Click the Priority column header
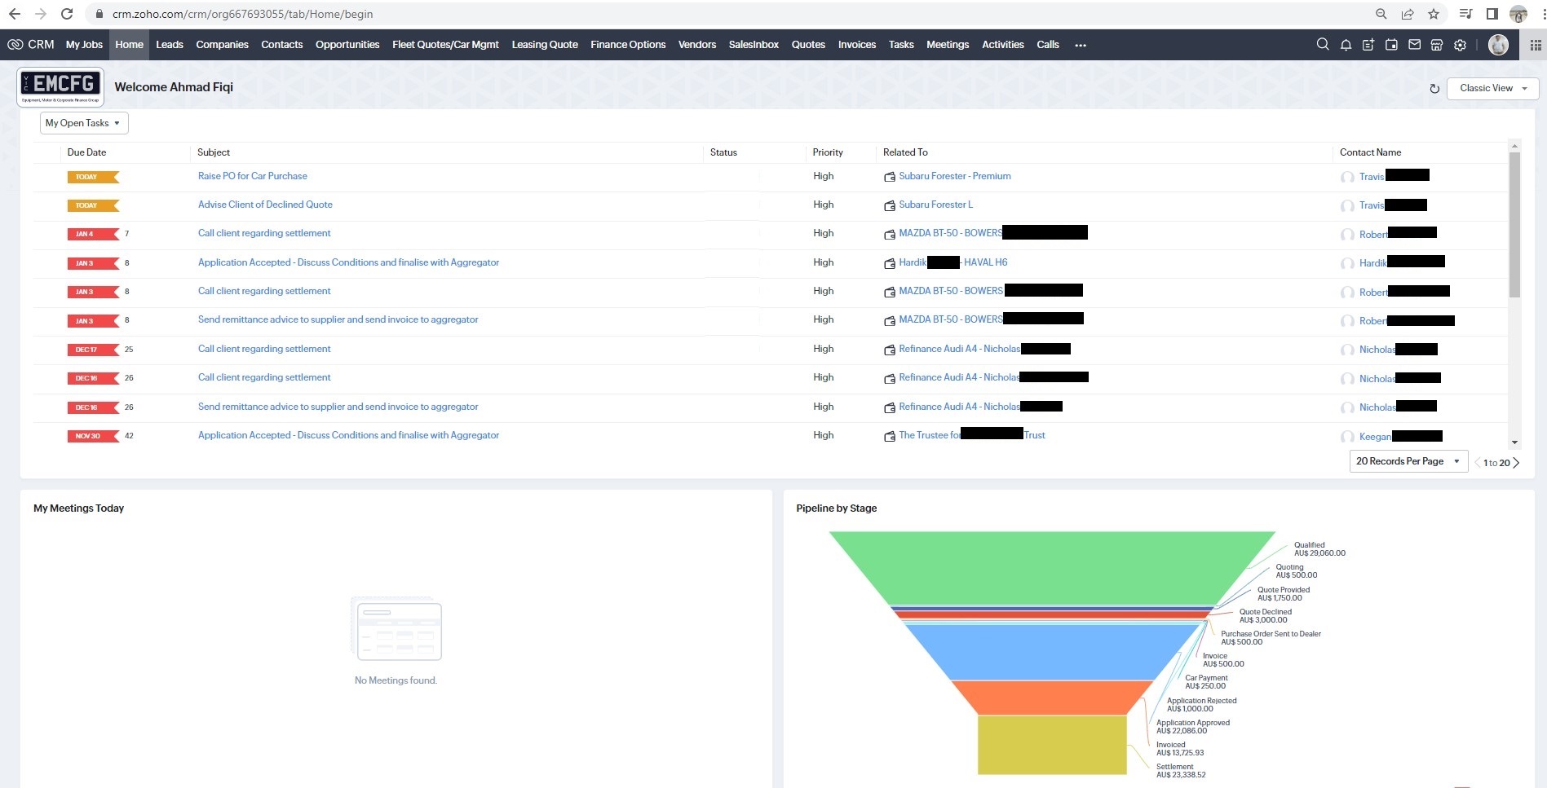The height and width of the screenshot is (788, 1547). click(x=828, y=152)
